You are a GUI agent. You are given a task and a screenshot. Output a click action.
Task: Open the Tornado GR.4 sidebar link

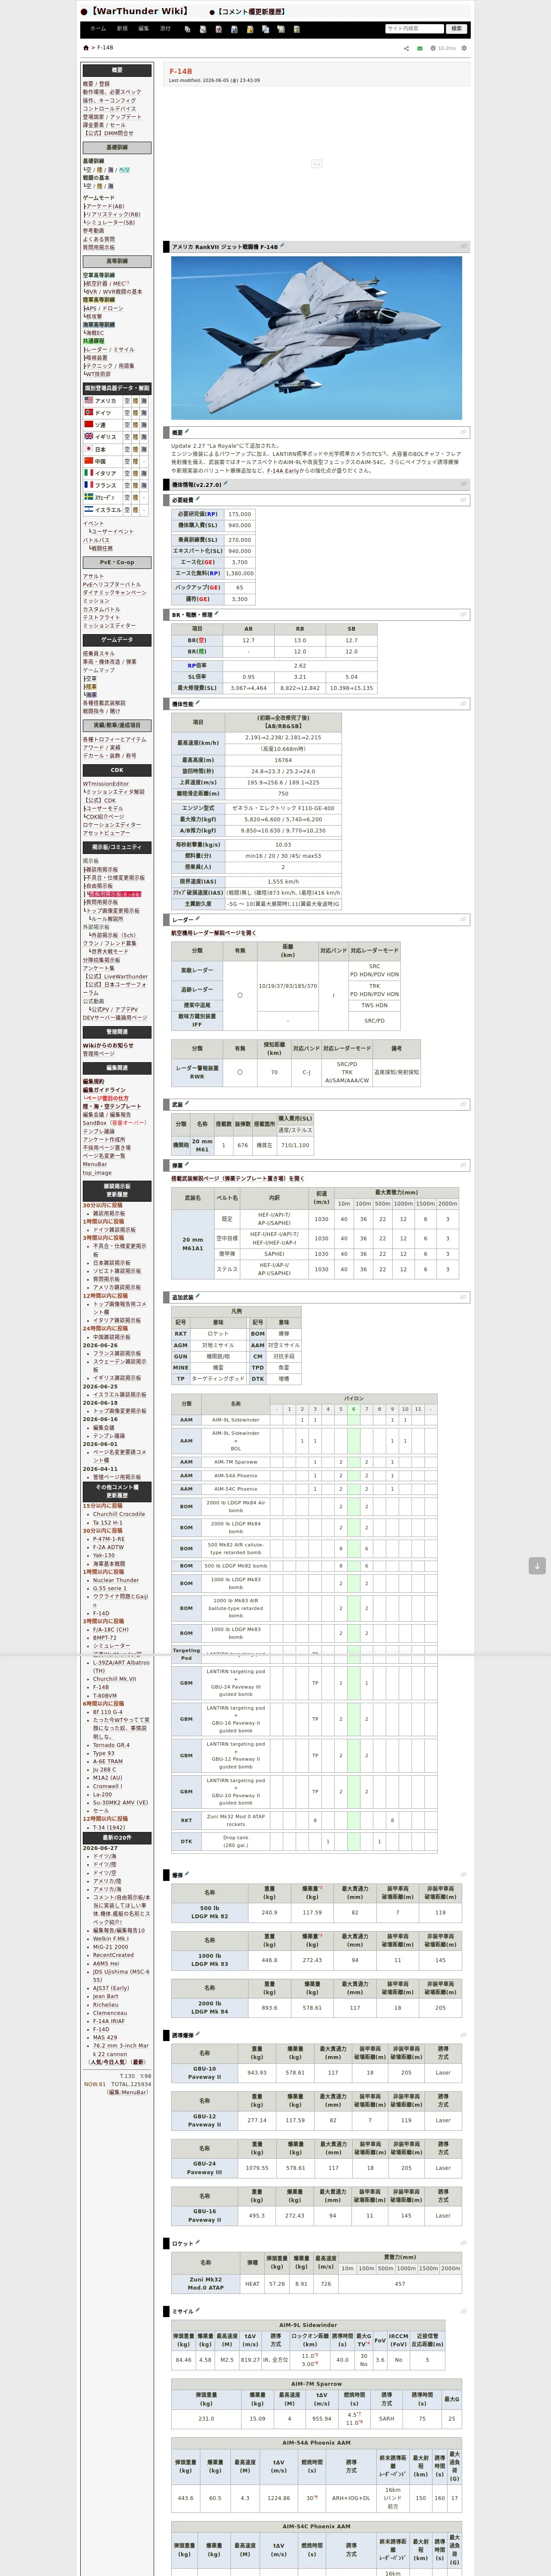tap(111, 1745)
